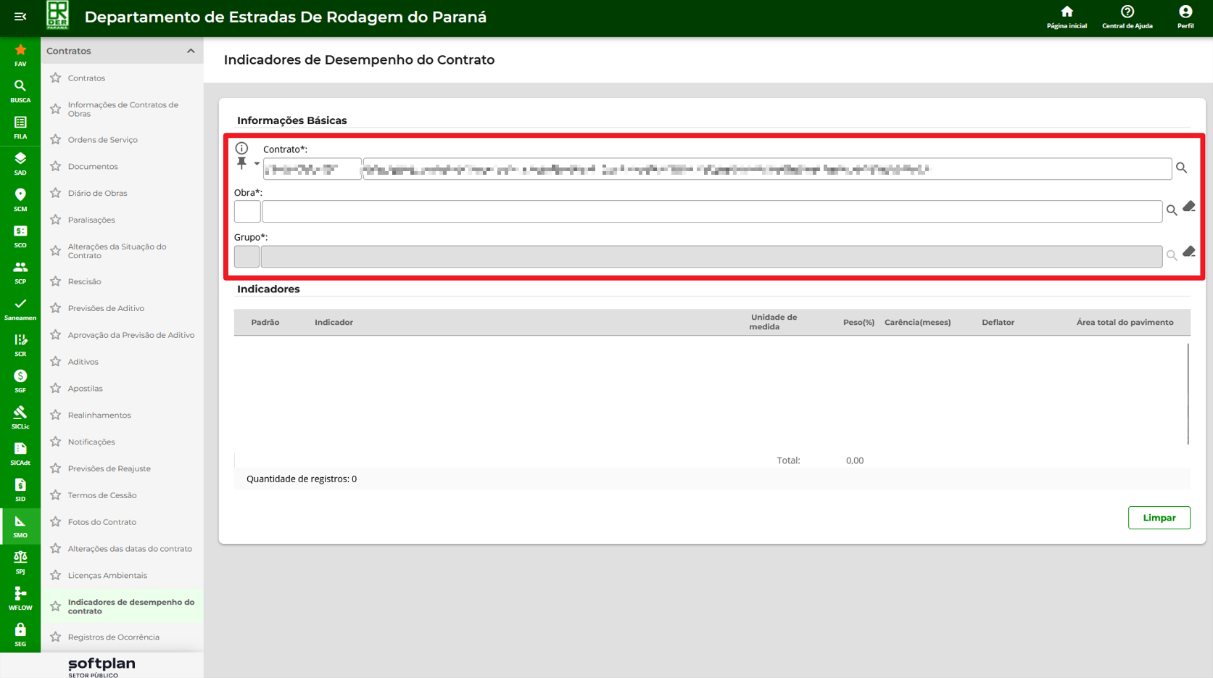Open Diário de Obras menu item
The image size is (1213, 678).
click(97, 193)
